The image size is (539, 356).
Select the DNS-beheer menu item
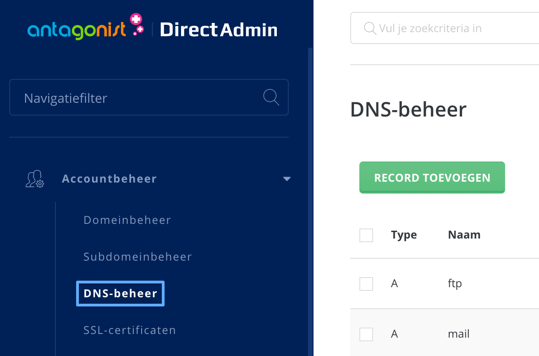click(120, 293)
